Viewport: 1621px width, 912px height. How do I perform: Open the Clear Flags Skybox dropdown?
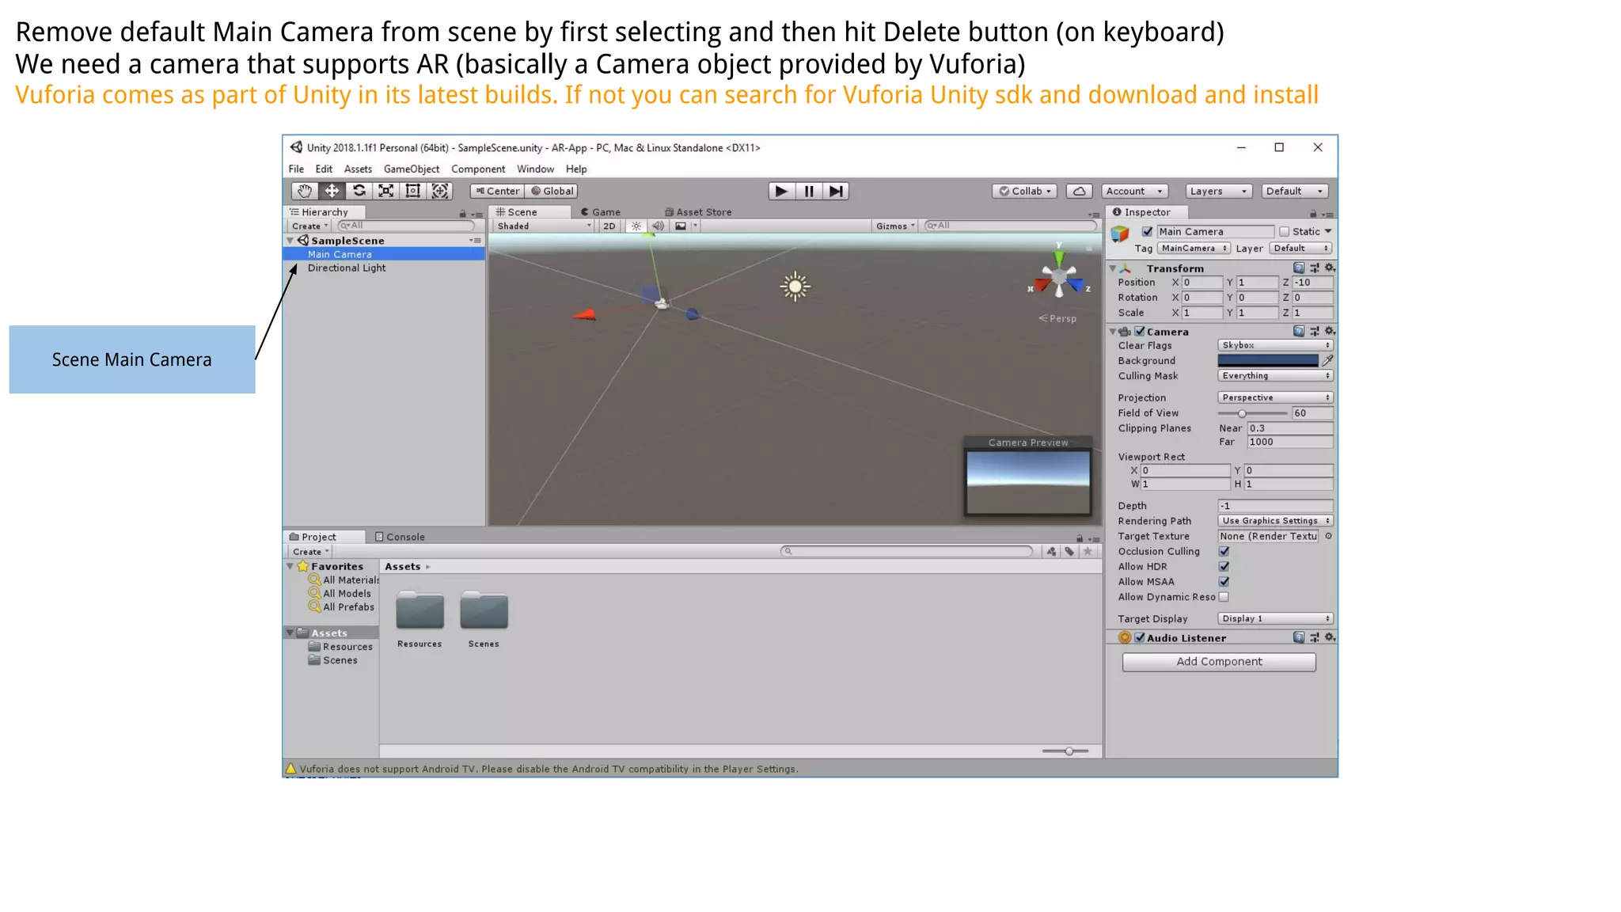coord(1275,345)
